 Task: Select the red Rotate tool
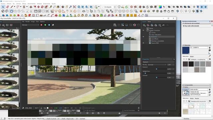point(42,7)
